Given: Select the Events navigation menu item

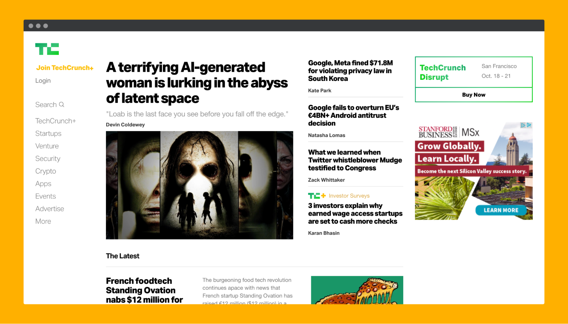Looking at the screenshot, I should click(45, 196).
